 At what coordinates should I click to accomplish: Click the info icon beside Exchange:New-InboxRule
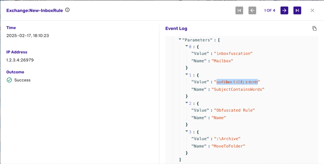pyautogui.click(x=67, y=10)
